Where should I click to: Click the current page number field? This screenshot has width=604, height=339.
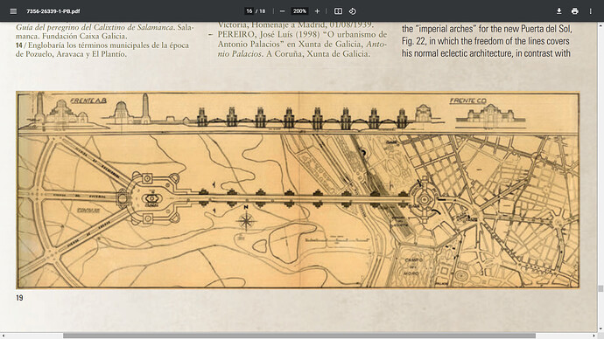[249, 11]
